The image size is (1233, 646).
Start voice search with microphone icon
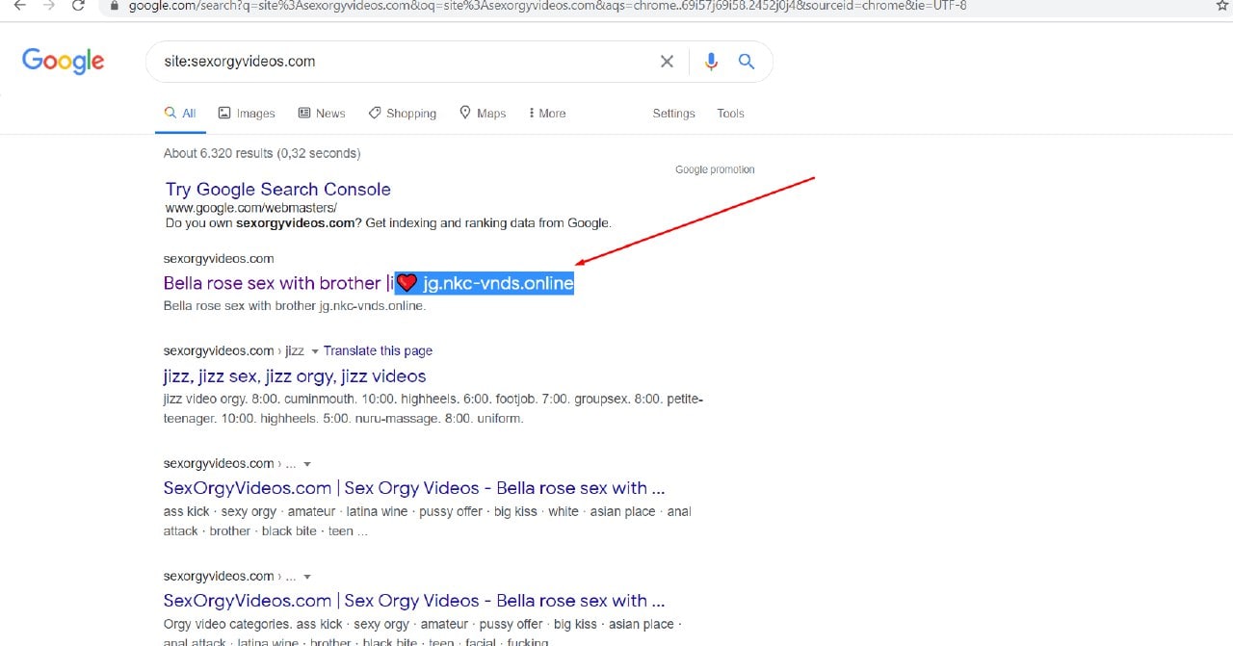click(711, 62)
